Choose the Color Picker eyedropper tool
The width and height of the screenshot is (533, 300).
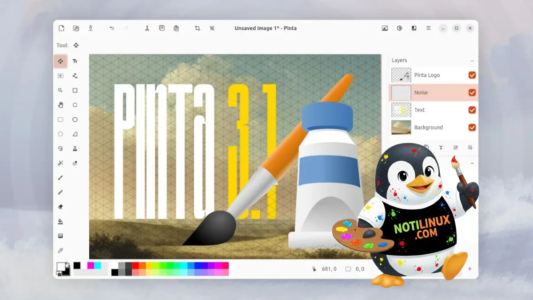coord(60,250)
